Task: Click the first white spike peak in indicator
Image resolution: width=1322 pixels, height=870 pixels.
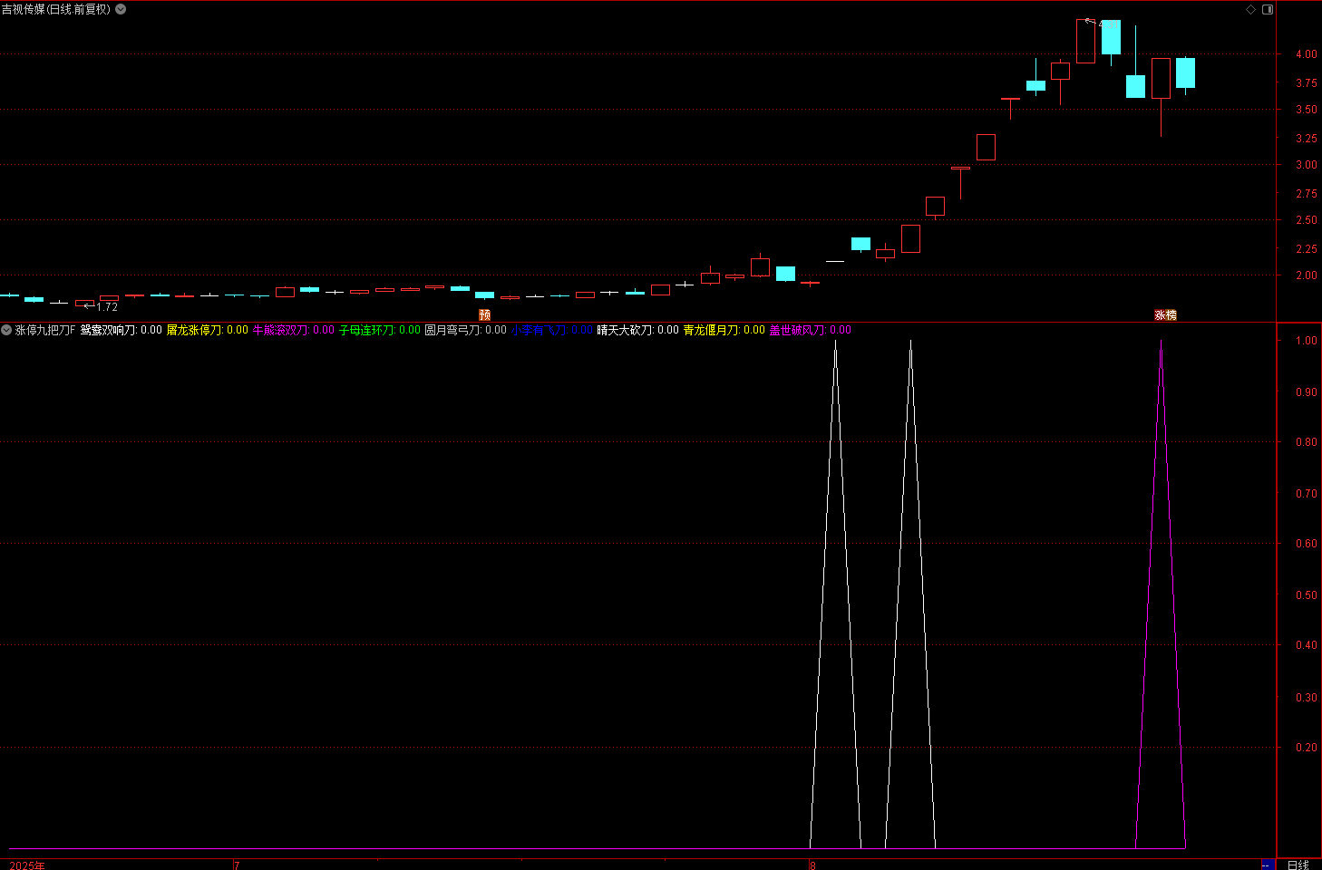Action: (x=835, y=342)
